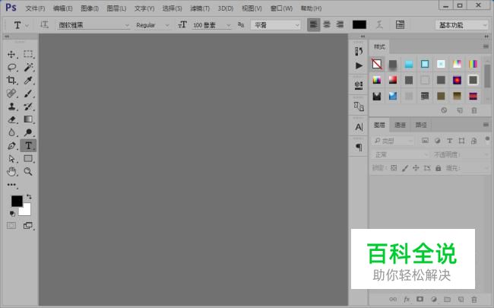Change screen mode icon in toolbox

pos(28,226)
